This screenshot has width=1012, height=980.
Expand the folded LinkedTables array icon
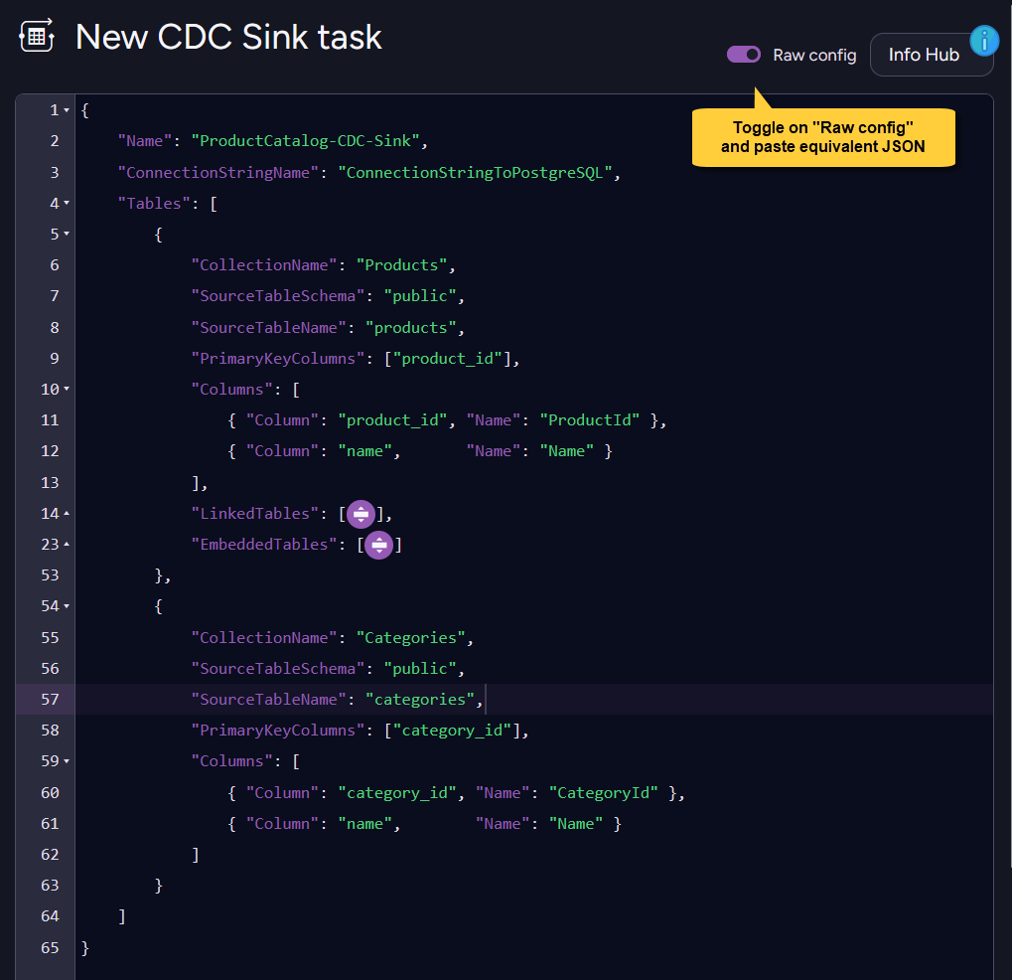click(x=361, y=514)
